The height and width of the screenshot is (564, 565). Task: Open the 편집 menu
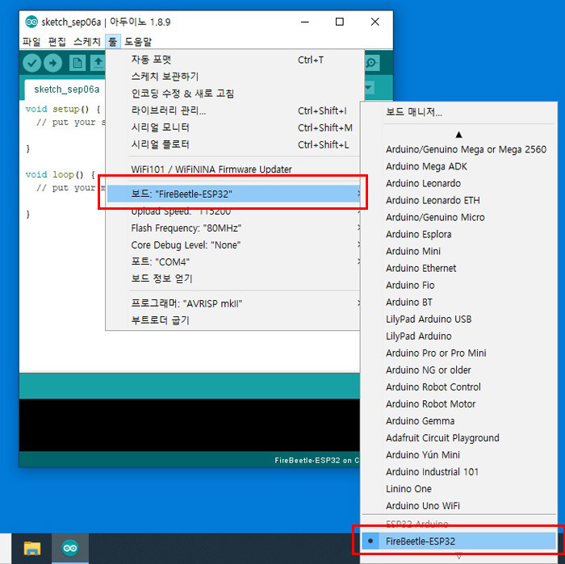pos(57,42)
